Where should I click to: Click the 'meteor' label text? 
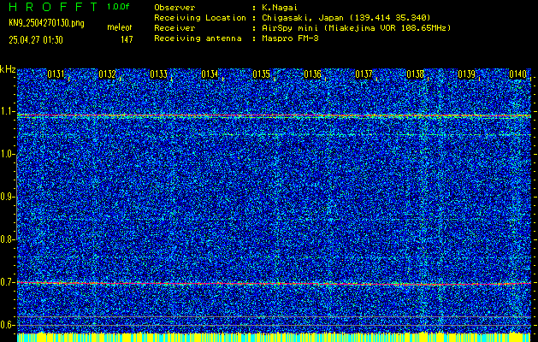[120, 27]
